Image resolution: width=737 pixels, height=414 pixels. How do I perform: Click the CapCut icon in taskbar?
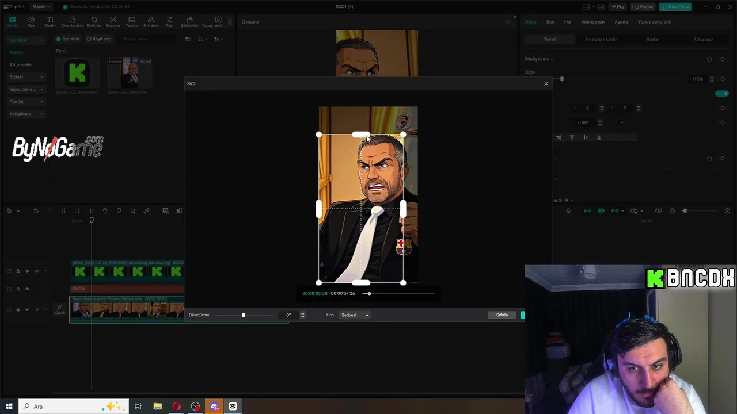[x=233, y=407]
